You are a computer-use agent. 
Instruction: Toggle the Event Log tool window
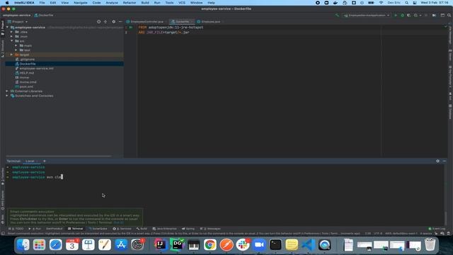(x=437, y=229)
